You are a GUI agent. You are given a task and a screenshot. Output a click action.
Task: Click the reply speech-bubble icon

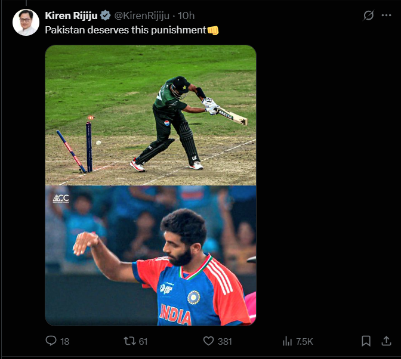51,341
